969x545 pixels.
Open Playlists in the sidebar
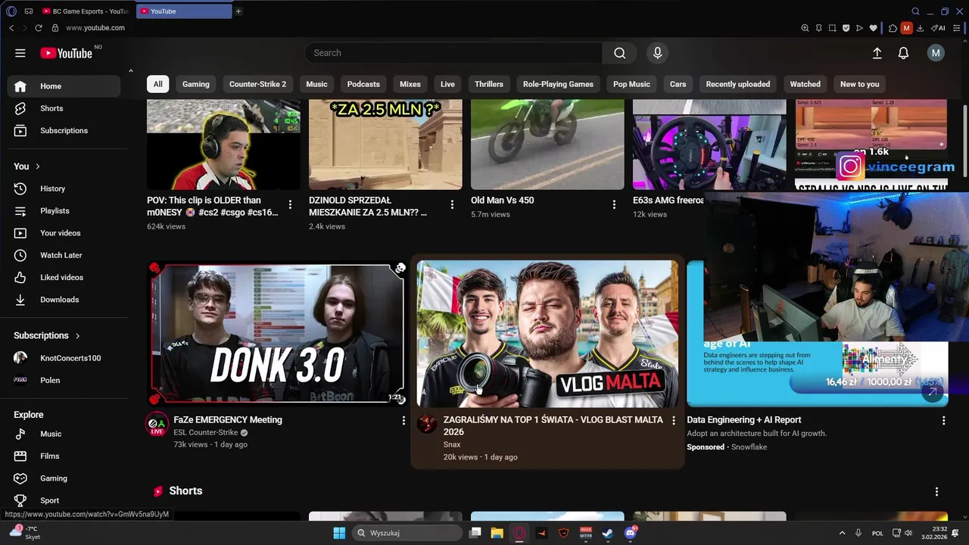(x=64, y=210)
